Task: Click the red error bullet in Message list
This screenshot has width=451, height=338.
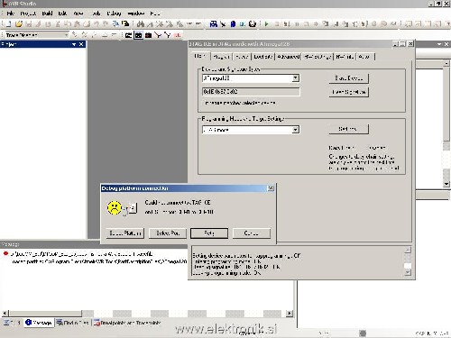Action: pyautogui.click(x=5, y=253)
